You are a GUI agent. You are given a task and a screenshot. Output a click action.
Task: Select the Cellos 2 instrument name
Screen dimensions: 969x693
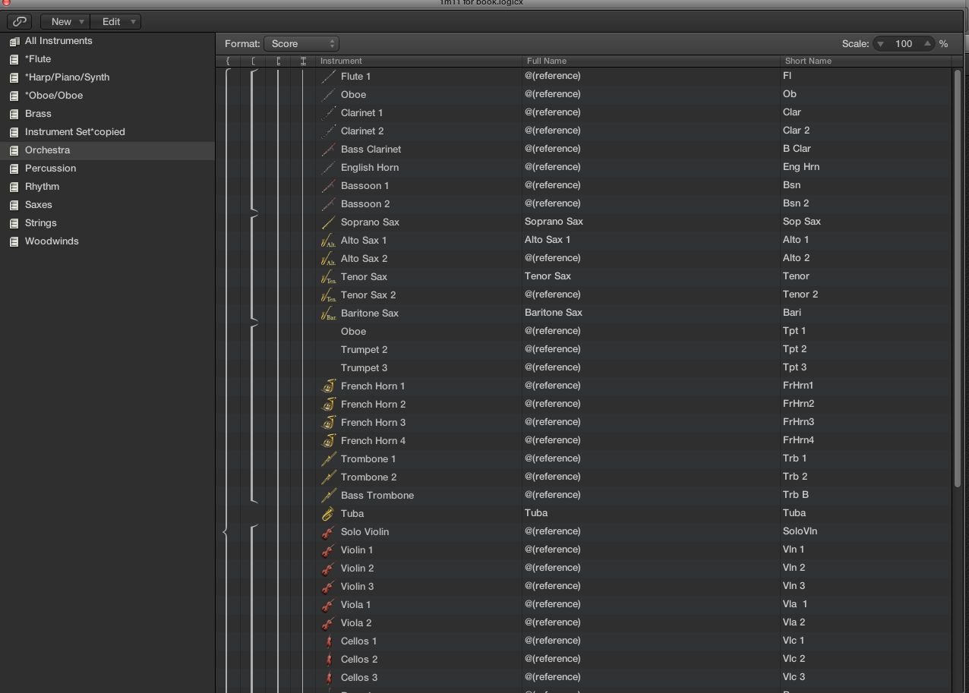pos(359,659)
